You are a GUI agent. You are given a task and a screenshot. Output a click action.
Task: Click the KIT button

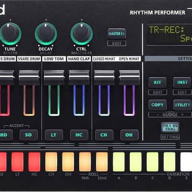pyautogui.click(x=157, y=83)
